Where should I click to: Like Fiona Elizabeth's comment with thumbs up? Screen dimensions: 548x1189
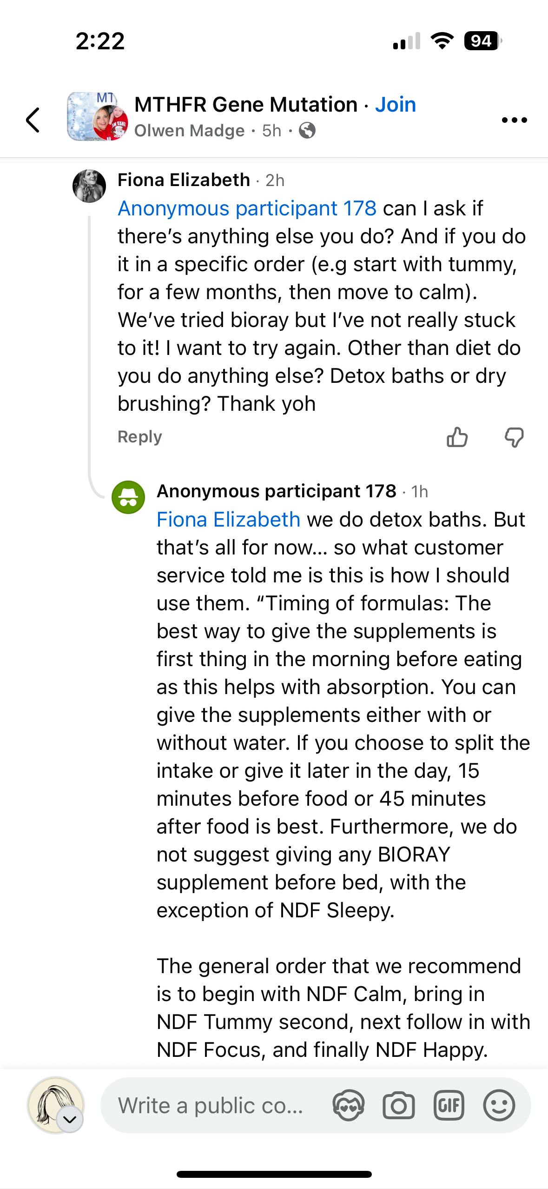[457, 437]
